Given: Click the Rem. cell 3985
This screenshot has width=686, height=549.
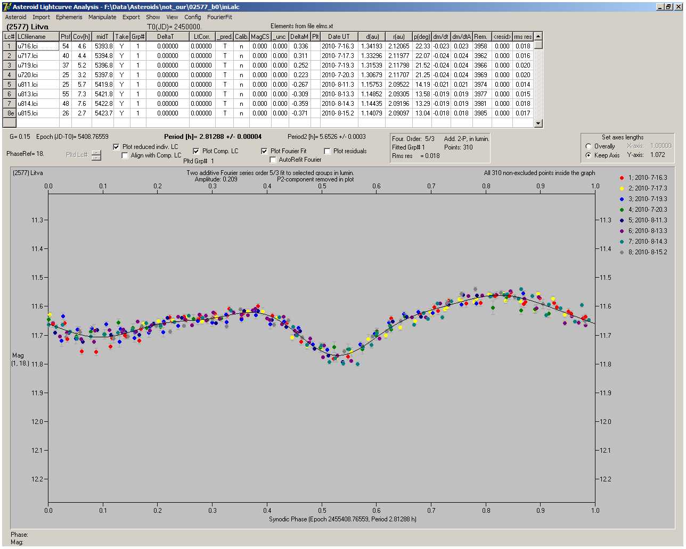Looking at the screenshot, I should 481,113.
